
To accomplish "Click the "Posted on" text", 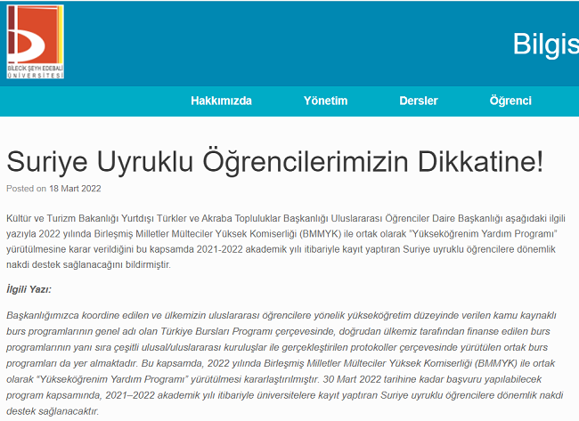I will click(26, 189).
